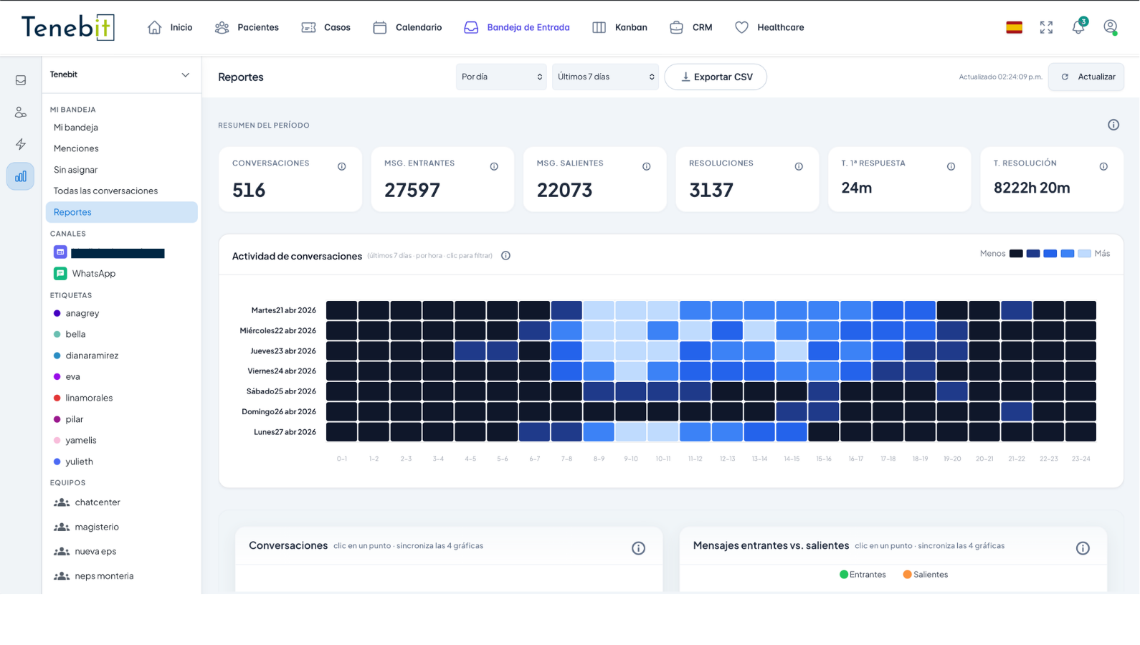The width and height of the screenshot is (1140, 645).
Task: Select the WhatsApp channel in sidebar
Action: (93, 274)
